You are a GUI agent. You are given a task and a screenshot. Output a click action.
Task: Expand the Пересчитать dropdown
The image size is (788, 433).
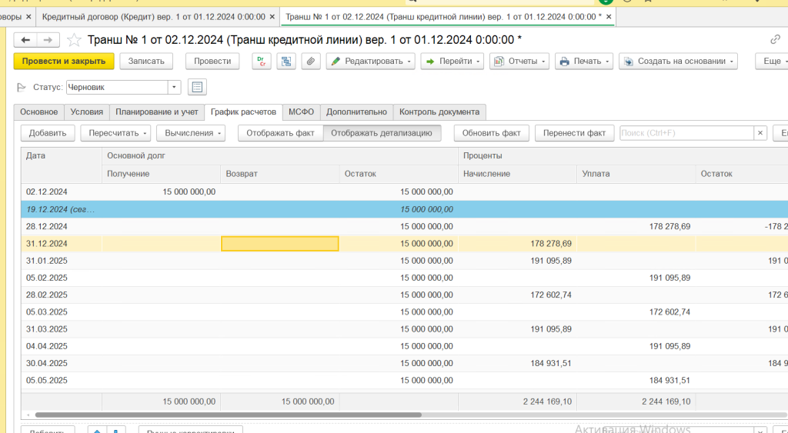[x=115, y=133]
